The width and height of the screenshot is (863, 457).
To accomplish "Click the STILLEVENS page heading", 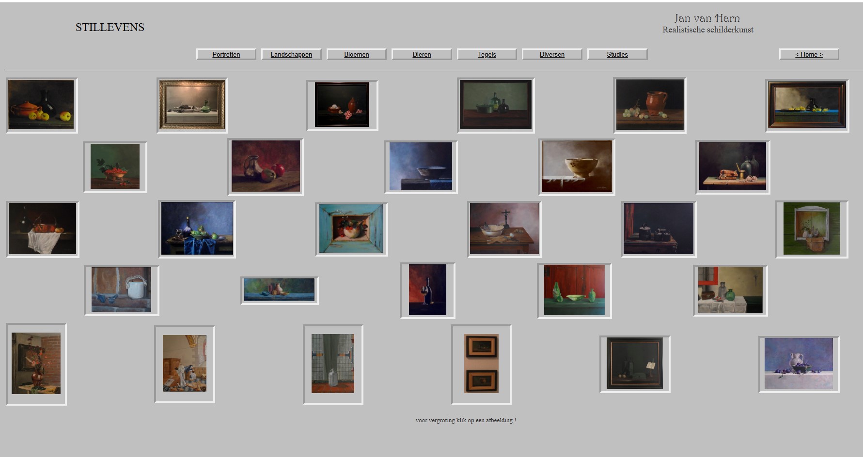I will click(x=110, y=27).
